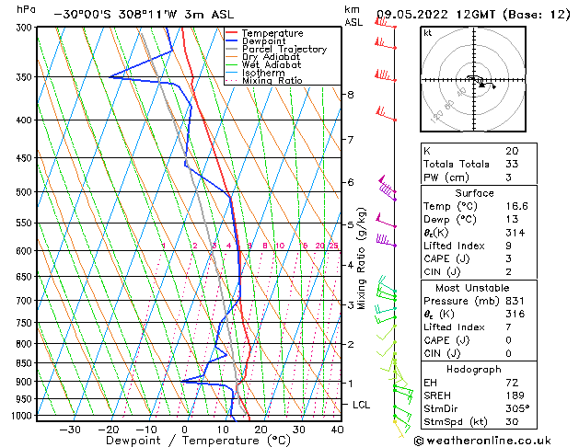The height and width of the screenshot is (447, 579).
Task: Click the StmDir value 305°
Action: click(517, 409)
